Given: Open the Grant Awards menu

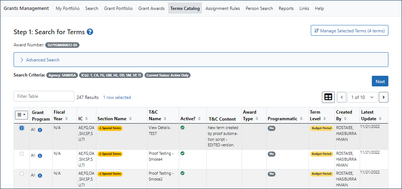Looking at the screenshot, I should click(x=151, y=8).
